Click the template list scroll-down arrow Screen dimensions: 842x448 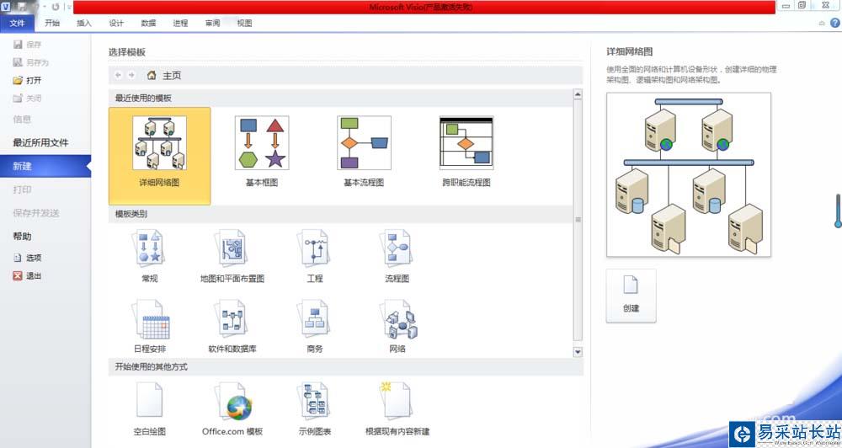[x=578, y=352]
